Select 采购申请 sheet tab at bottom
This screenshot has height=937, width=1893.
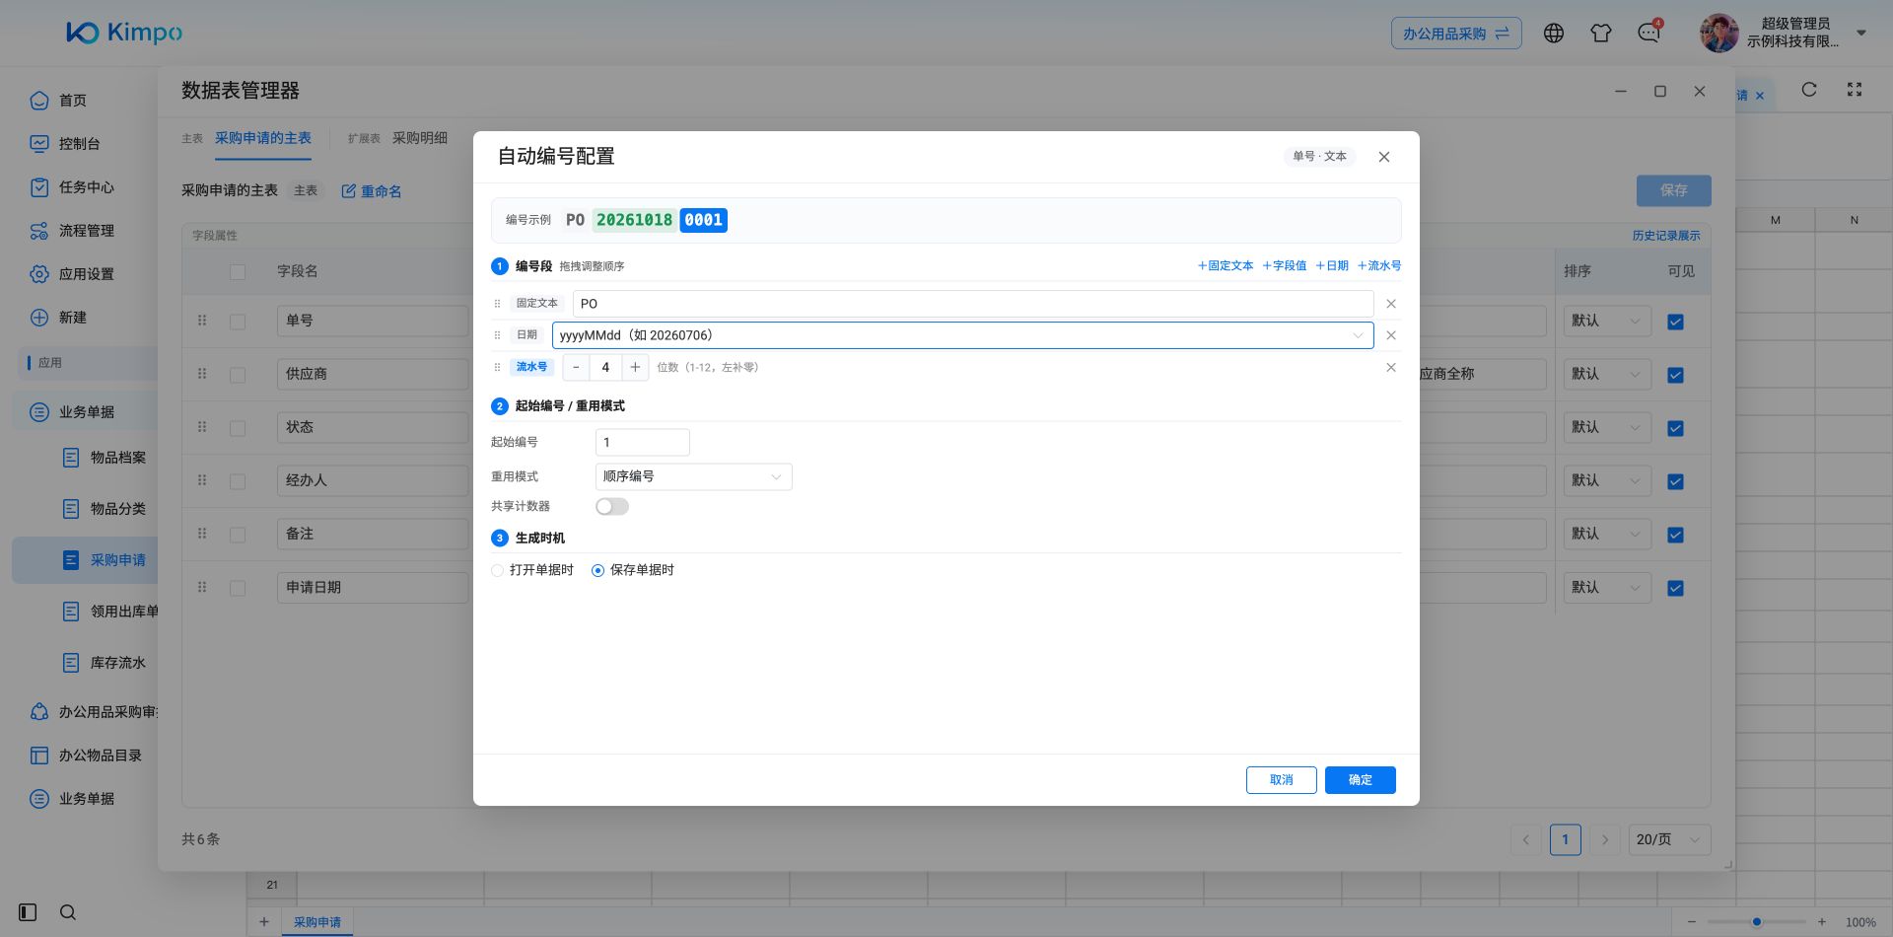[317, 922]
